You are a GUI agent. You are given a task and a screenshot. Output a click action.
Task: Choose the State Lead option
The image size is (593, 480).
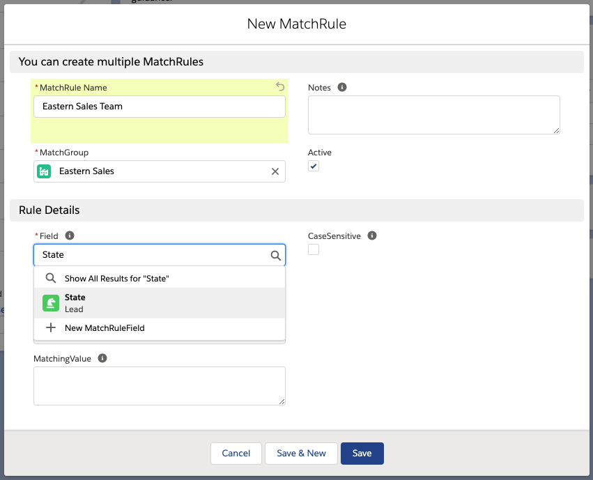click(159, 303)
